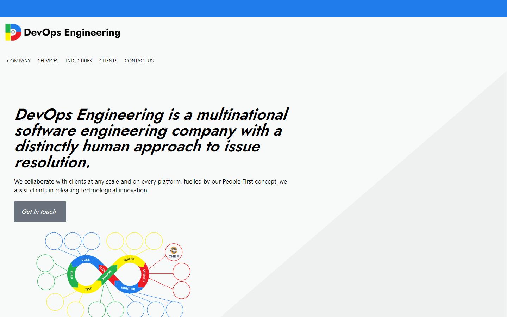The image size is (507, 317).
Task: Click a blue circle above the CODE segment
Action: (73, 241)
